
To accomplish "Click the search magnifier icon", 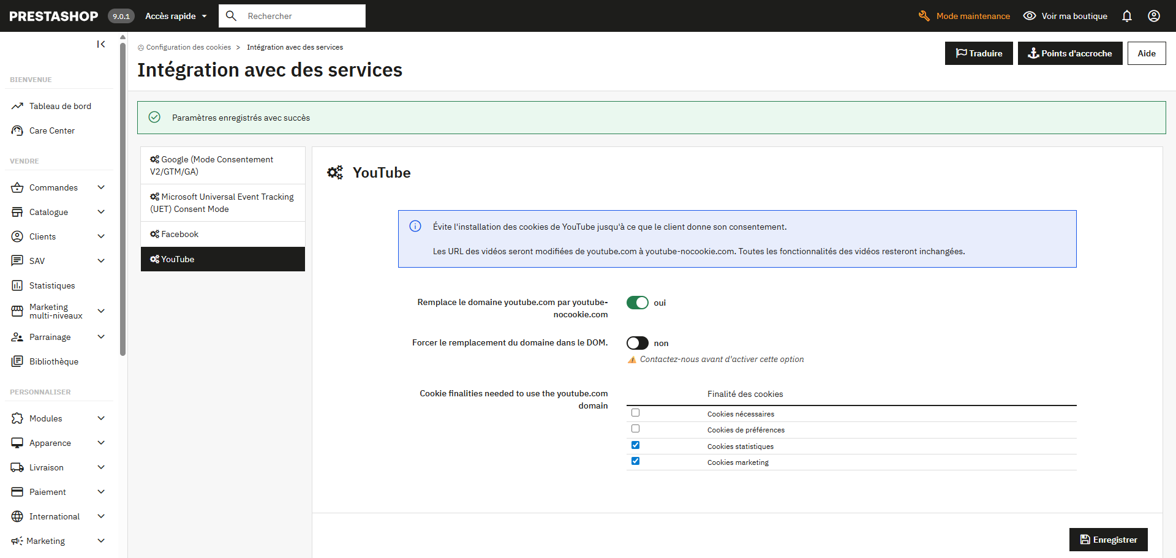I will click(231, 16).
